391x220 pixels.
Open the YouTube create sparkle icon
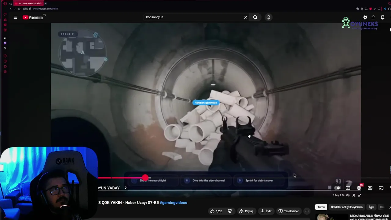365,17
